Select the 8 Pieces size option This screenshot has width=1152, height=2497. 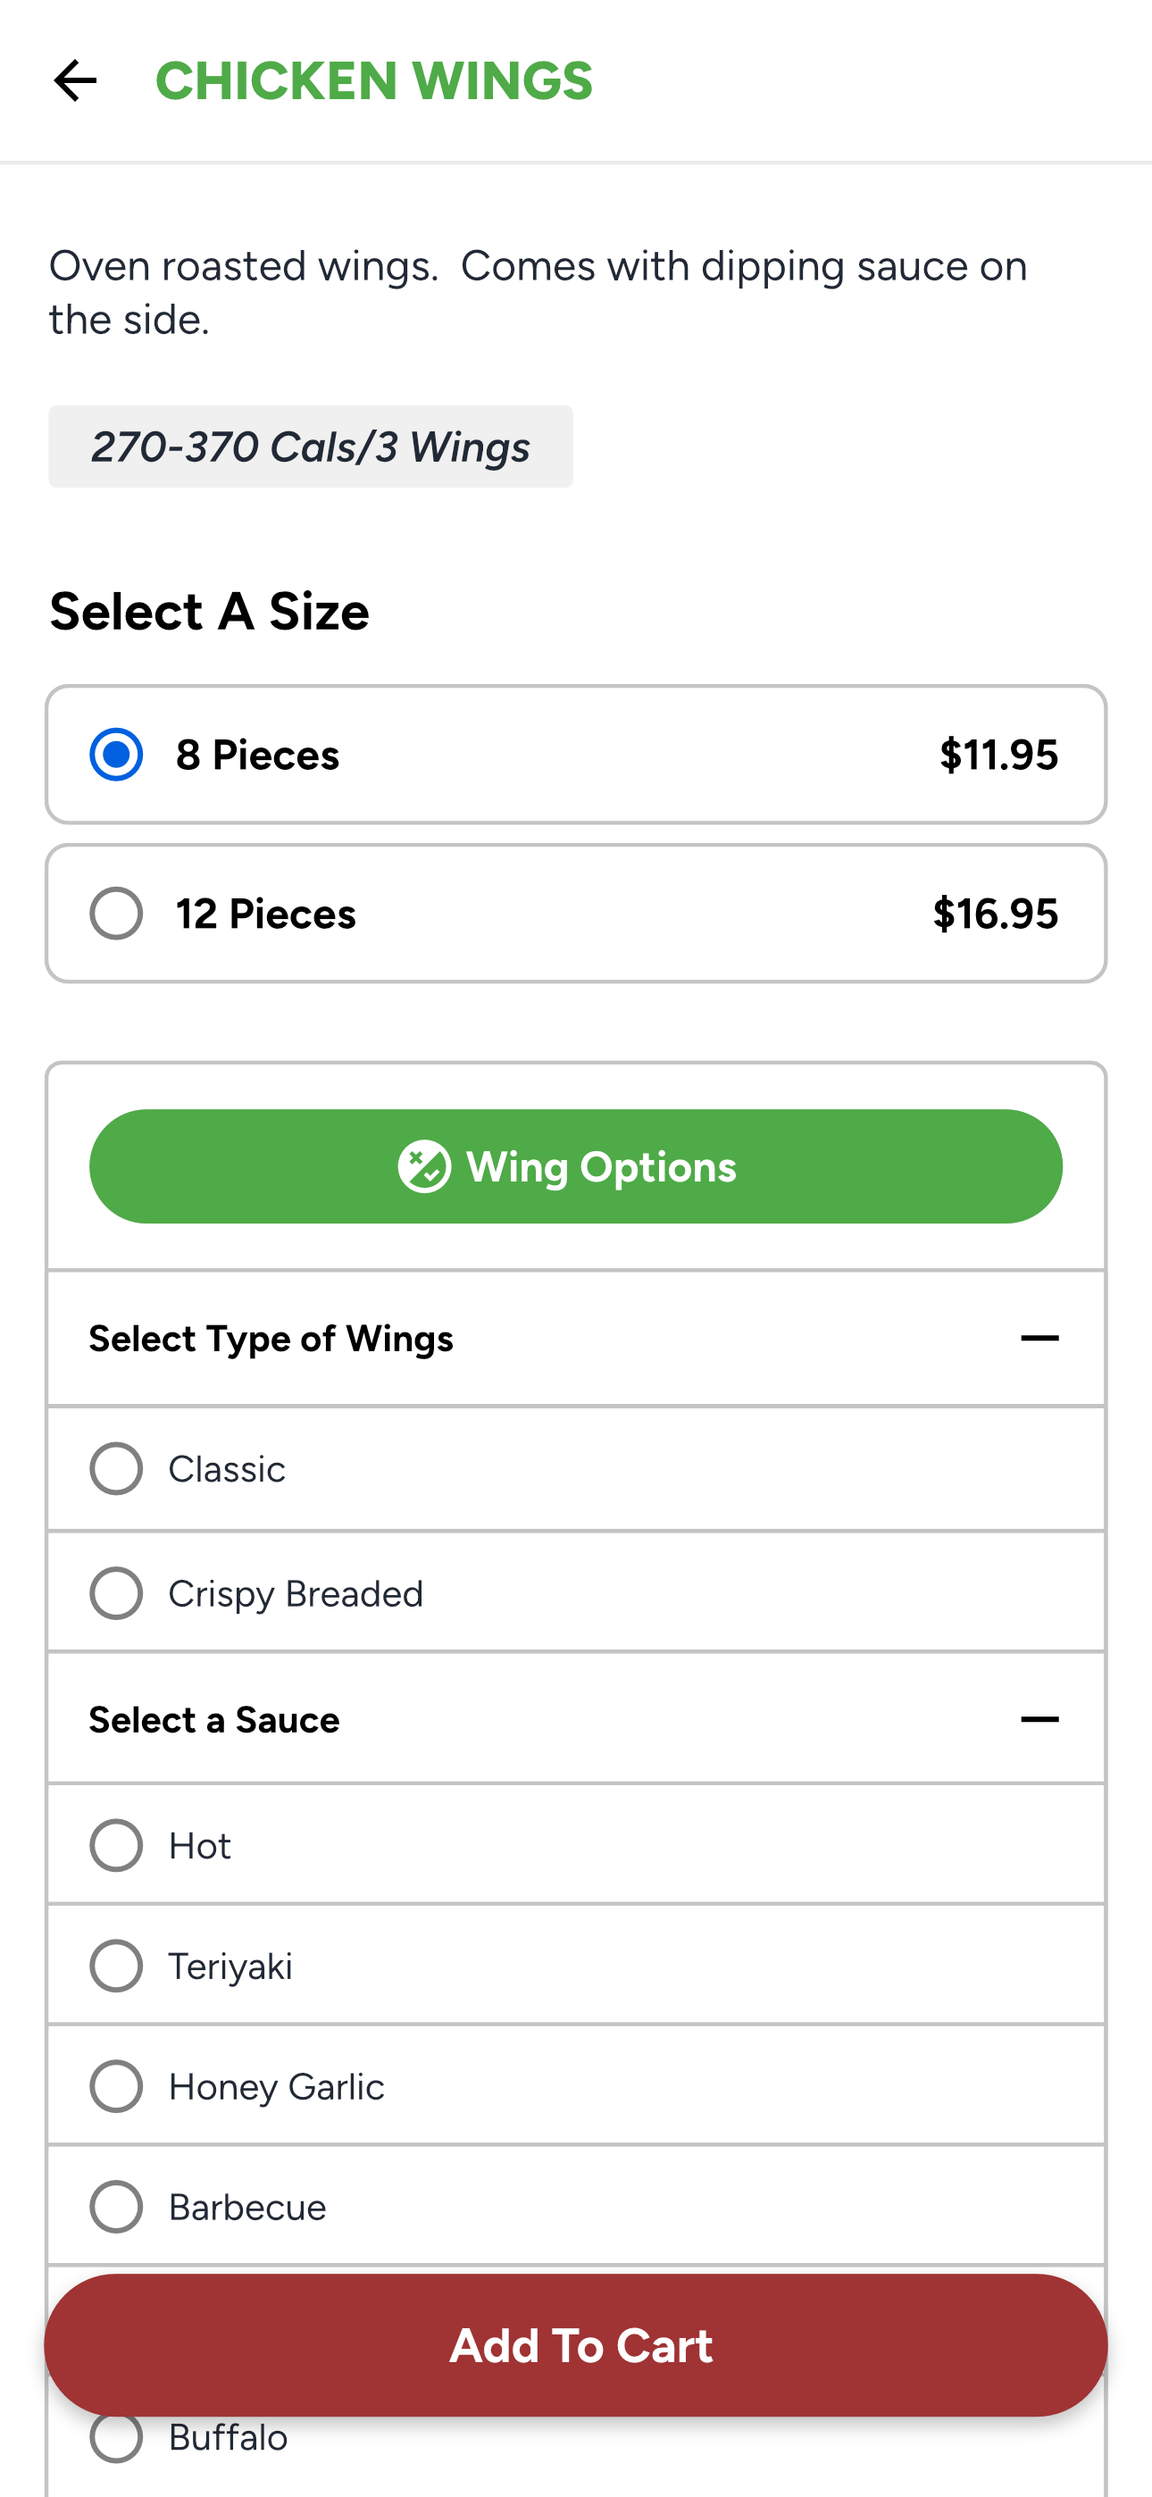coord(576,754)
